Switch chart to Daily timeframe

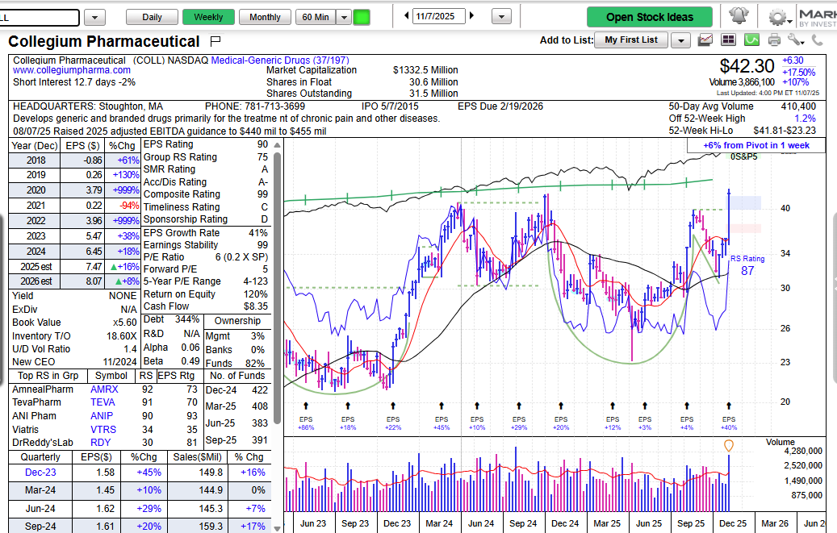[152, 17]
